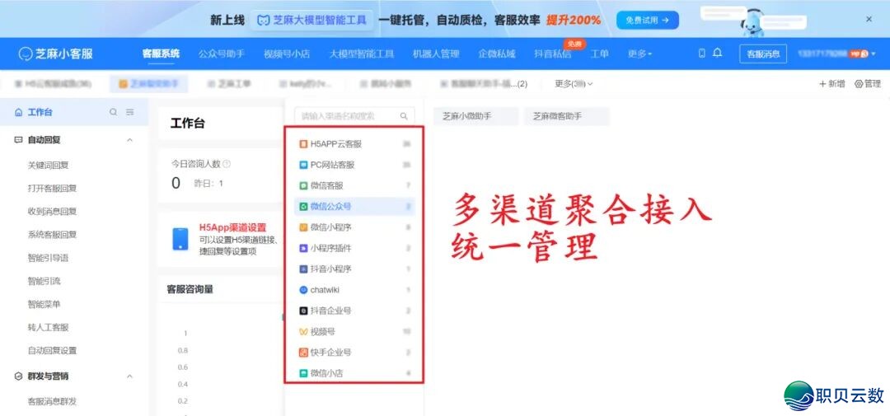Open 客服消息 button
Viewport: 890px width, 416px height.
coord(763,54)
